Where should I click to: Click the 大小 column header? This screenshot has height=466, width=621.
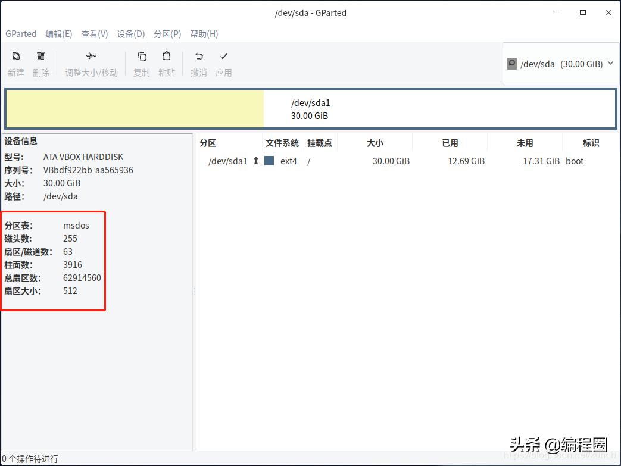pyautogui.click(x=375, y=142)
